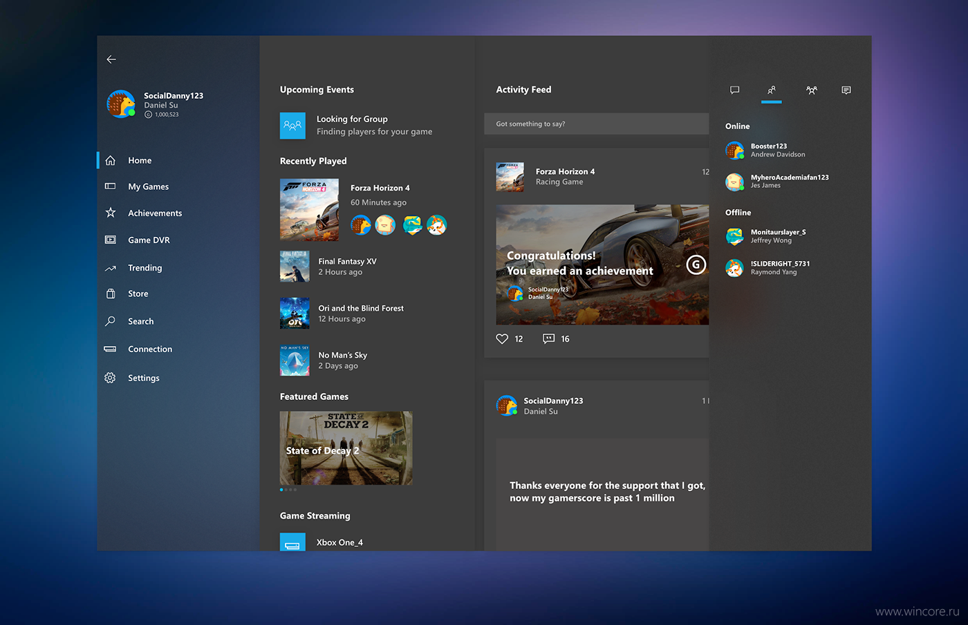Open achievement image in Activity Feed
The image size is (968, 625).
click(602, 265)
